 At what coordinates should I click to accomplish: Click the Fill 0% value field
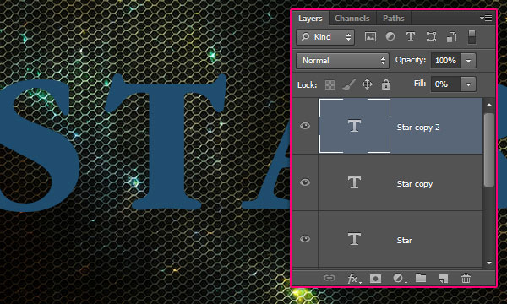point(445,84)
